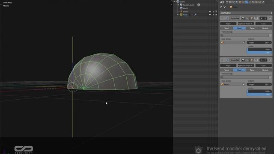The image size is (274, 154).
Task: Open the Texture properties tab
Action: tap(256, 2)
